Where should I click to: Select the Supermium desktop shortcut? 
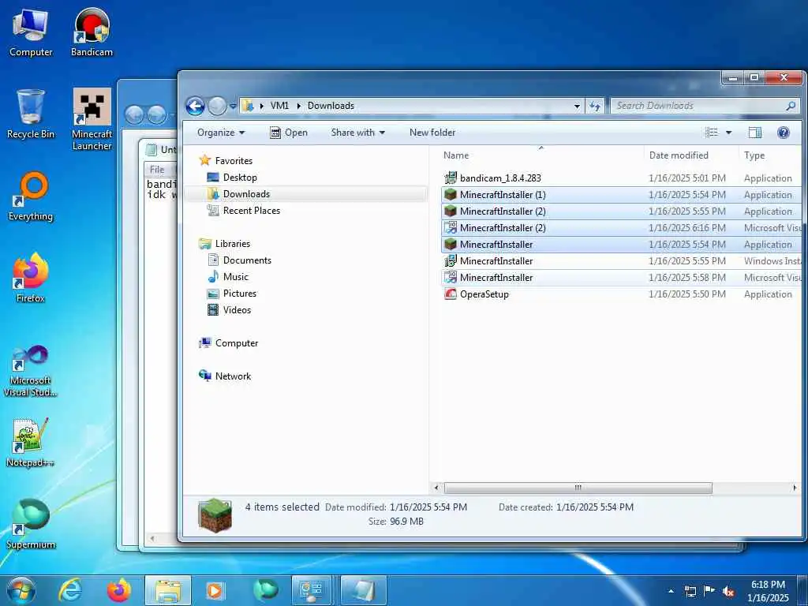tap(31, 524)
